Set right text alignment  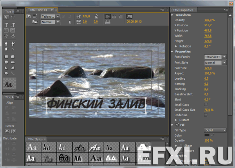coord(121,16)
